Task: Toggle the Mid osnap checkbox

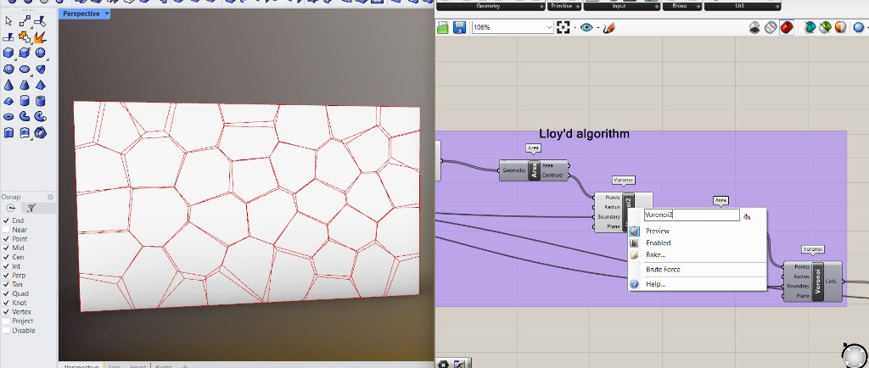Action: 6,248
